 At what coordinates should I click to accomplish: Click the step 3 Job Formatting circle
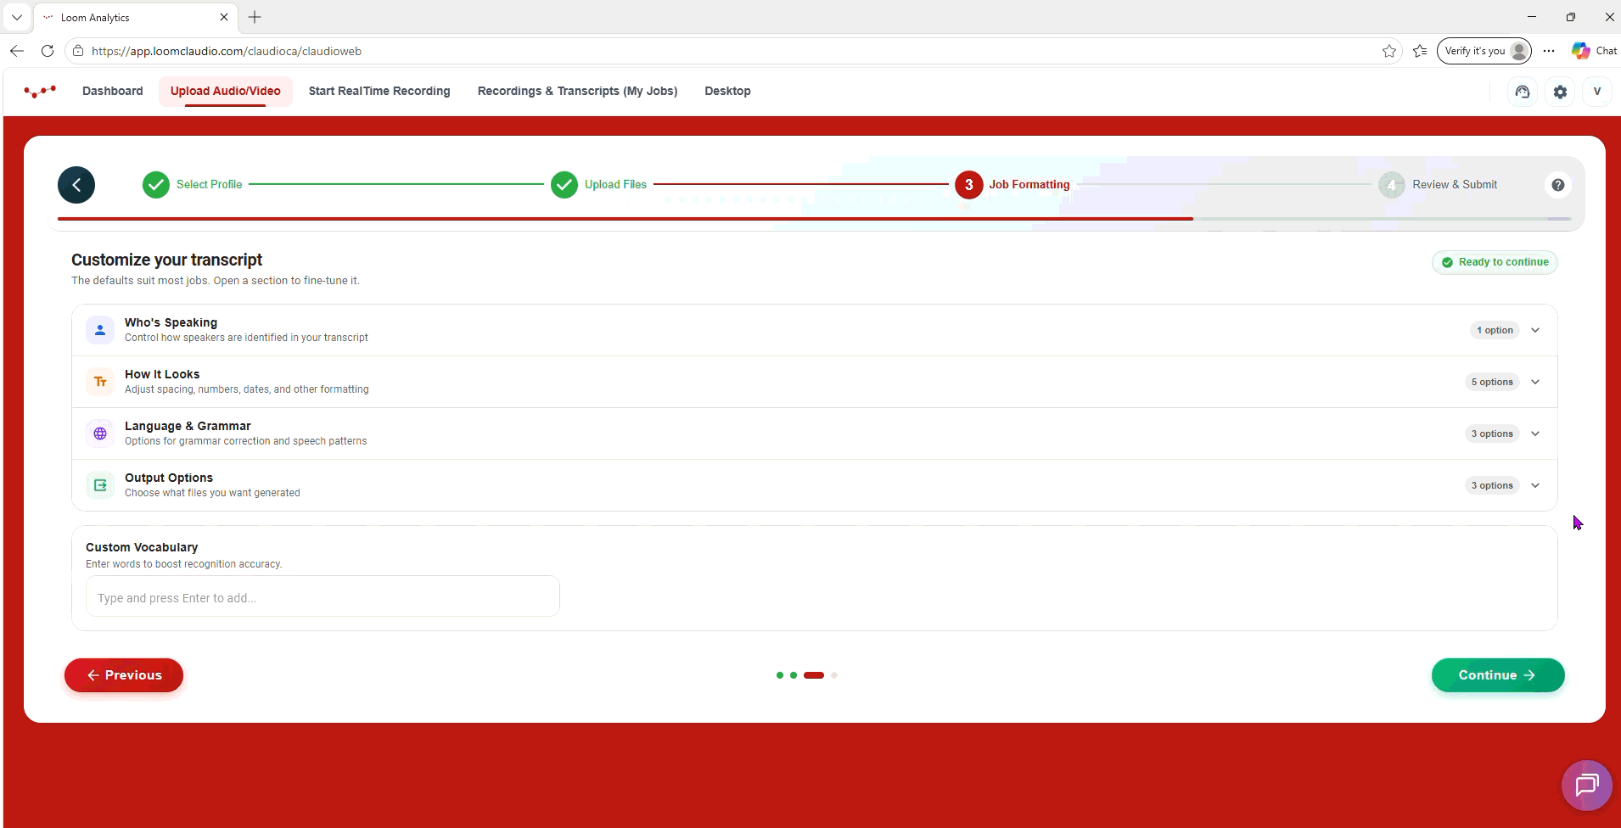pyautogui.click(x=969, y=185)
